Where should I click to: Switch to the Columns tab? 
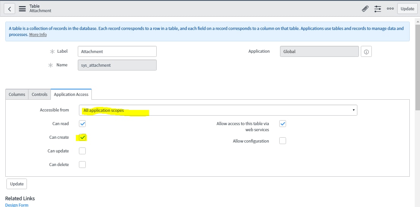(x=17, y=94)
